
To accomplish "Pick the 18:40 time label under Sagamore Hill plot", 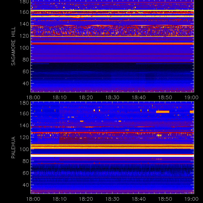I will 139,97.
